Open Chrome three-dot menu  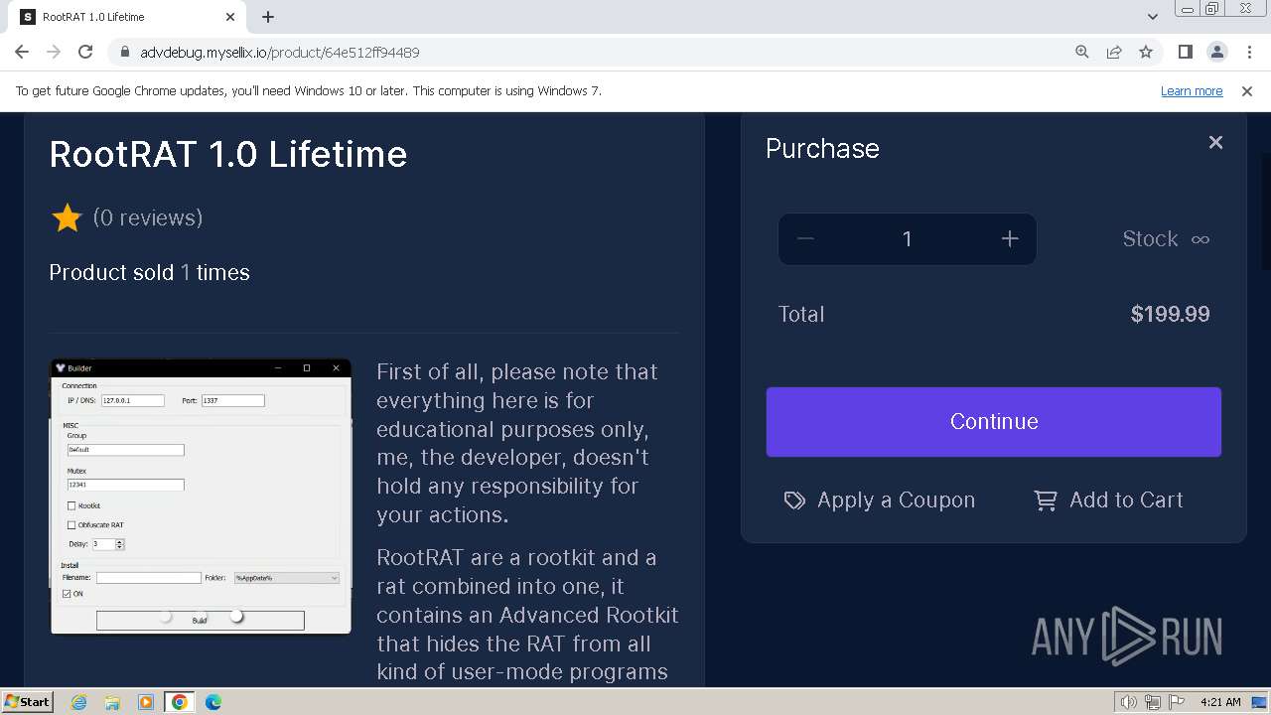tap(1249, 52)
